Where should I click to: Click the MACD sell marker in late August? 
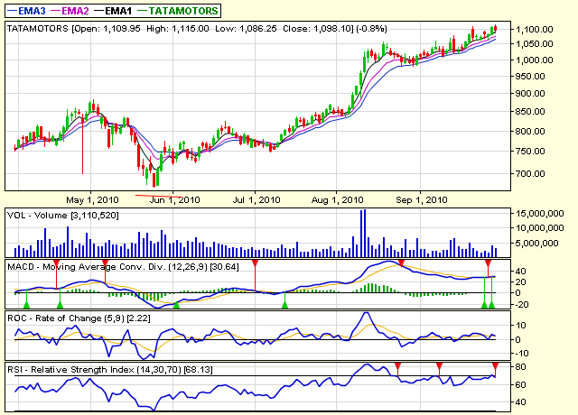(x=401, y=263)
